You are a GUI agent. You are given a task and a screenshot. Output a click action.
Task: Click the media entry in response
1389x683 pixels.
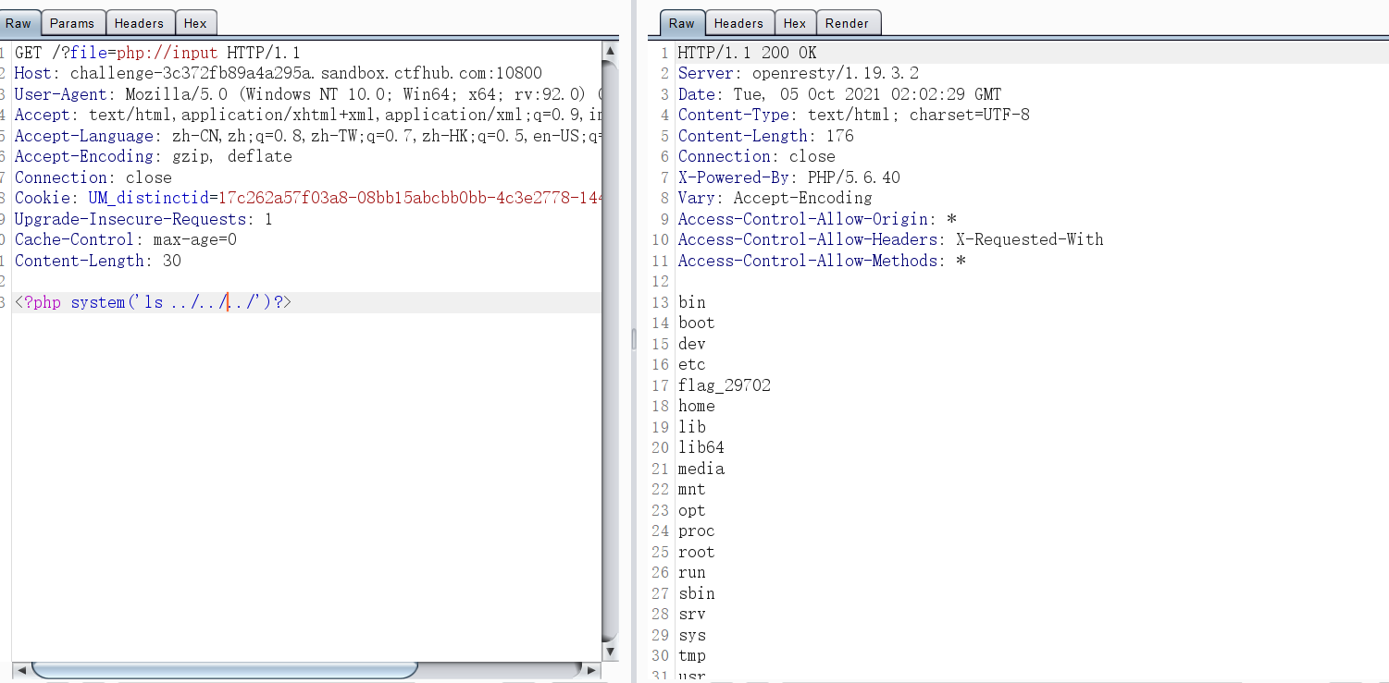click(x=701, y=469)
